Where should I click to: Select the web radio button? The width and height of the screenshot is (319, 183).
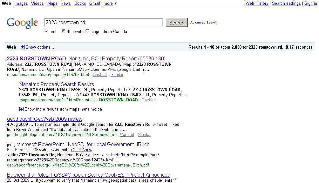click(64, 31)
